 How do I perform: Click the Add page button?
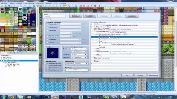(x=76, y=16)
